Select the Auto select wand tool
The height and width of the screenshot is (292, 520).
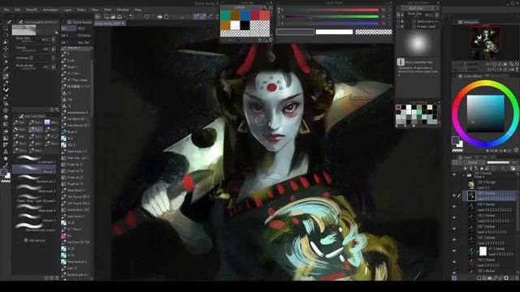6,62
